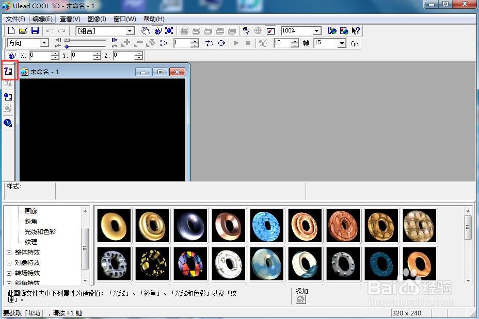Select the Edit Graphics tool
The image size is (479, 319).
click(x=8, y=109)
